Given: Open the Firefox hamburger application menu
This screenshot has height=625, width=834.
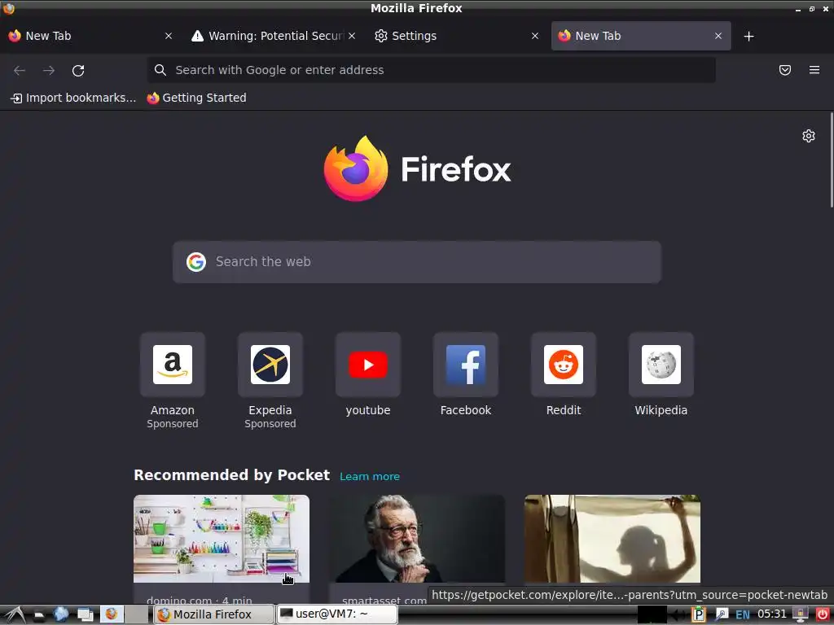Looking at the screenshot, I should (814, 70).
